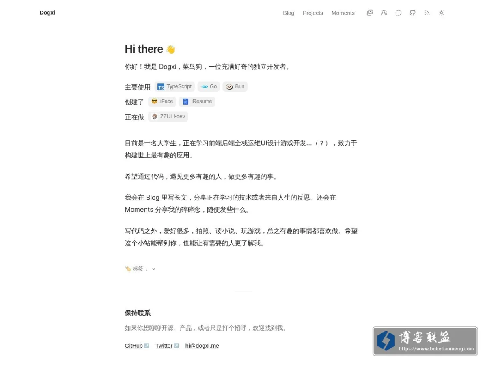Open the TypeScript tag
The height and width of the screenshot is (365, 487).
click(175, 86)
